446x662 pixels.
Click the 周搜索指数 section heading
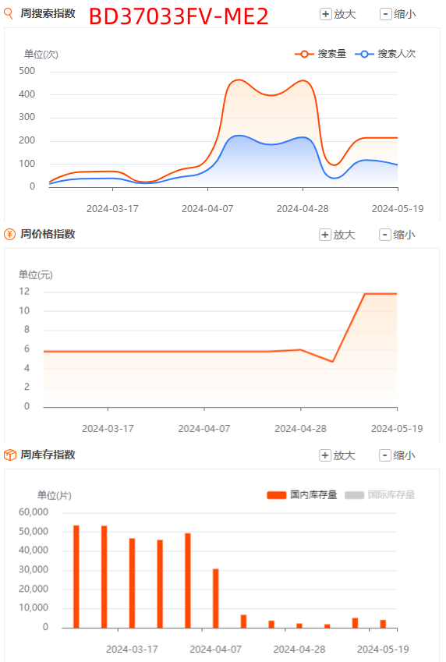[48, 13]
